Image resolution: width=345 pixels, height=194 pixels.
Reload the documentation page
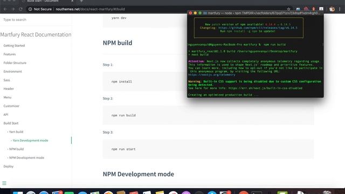20,9
